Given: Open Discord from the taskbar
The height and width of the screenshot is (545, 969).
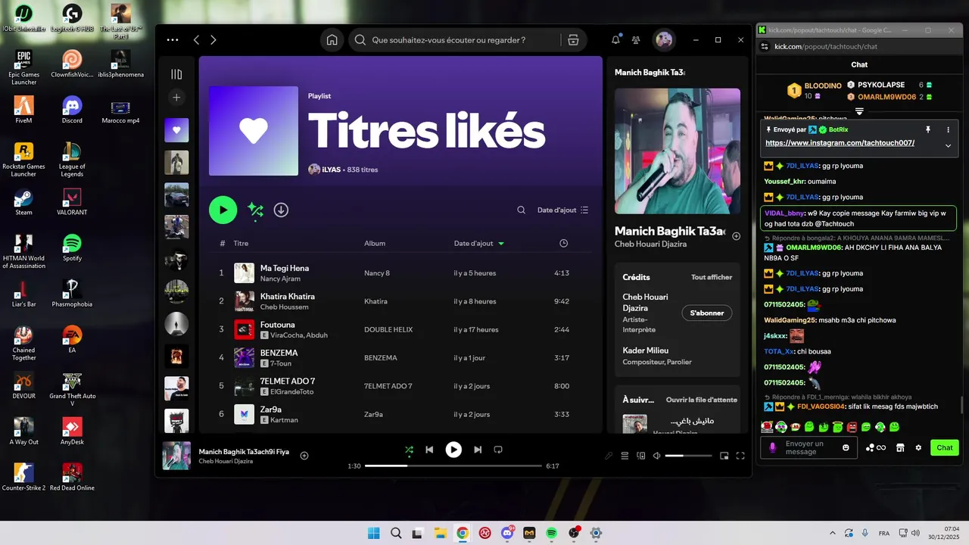Looking at the screenshot, I should (x=507, y=533).
